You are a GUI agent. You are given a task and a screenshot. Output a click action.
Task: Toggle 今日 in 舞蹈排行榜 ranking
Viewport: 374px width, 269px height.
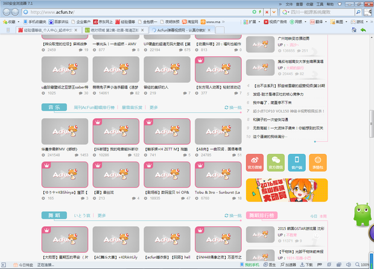click(x=313, y=215)
